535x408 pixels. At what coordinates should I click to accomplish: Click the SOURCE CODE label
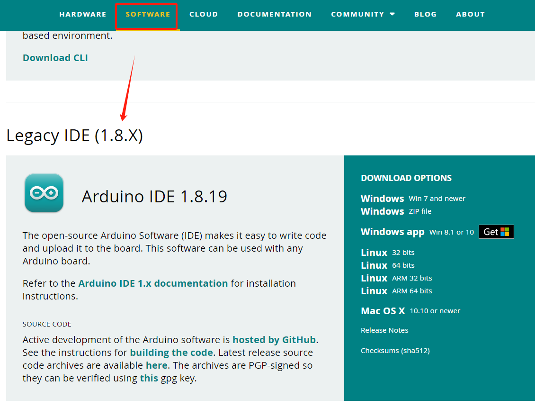pyautogui.click(x=47, y=324)
